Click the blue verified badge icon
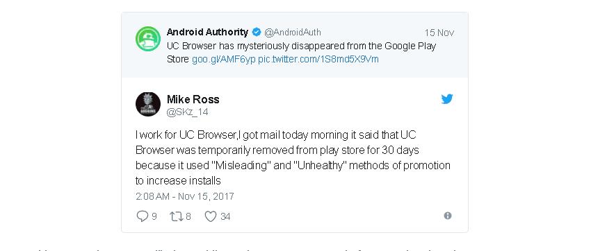Viewport: 591px width, 251px height. 257,33
